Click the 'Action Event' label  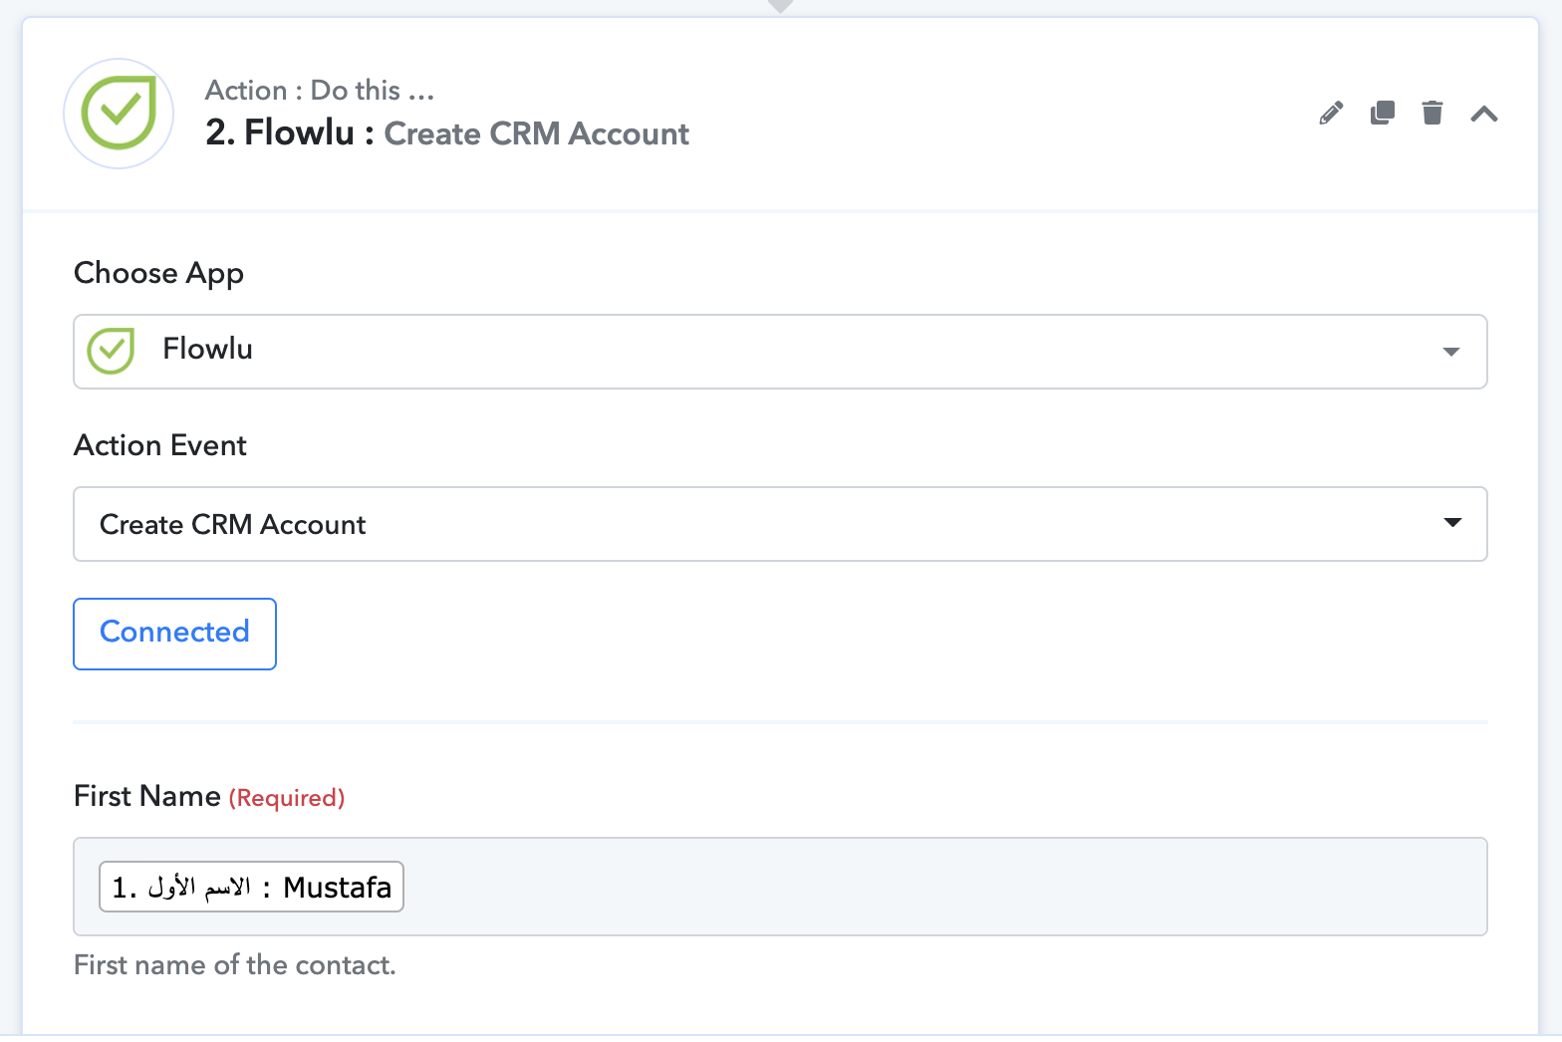click(x=160, y=445)
